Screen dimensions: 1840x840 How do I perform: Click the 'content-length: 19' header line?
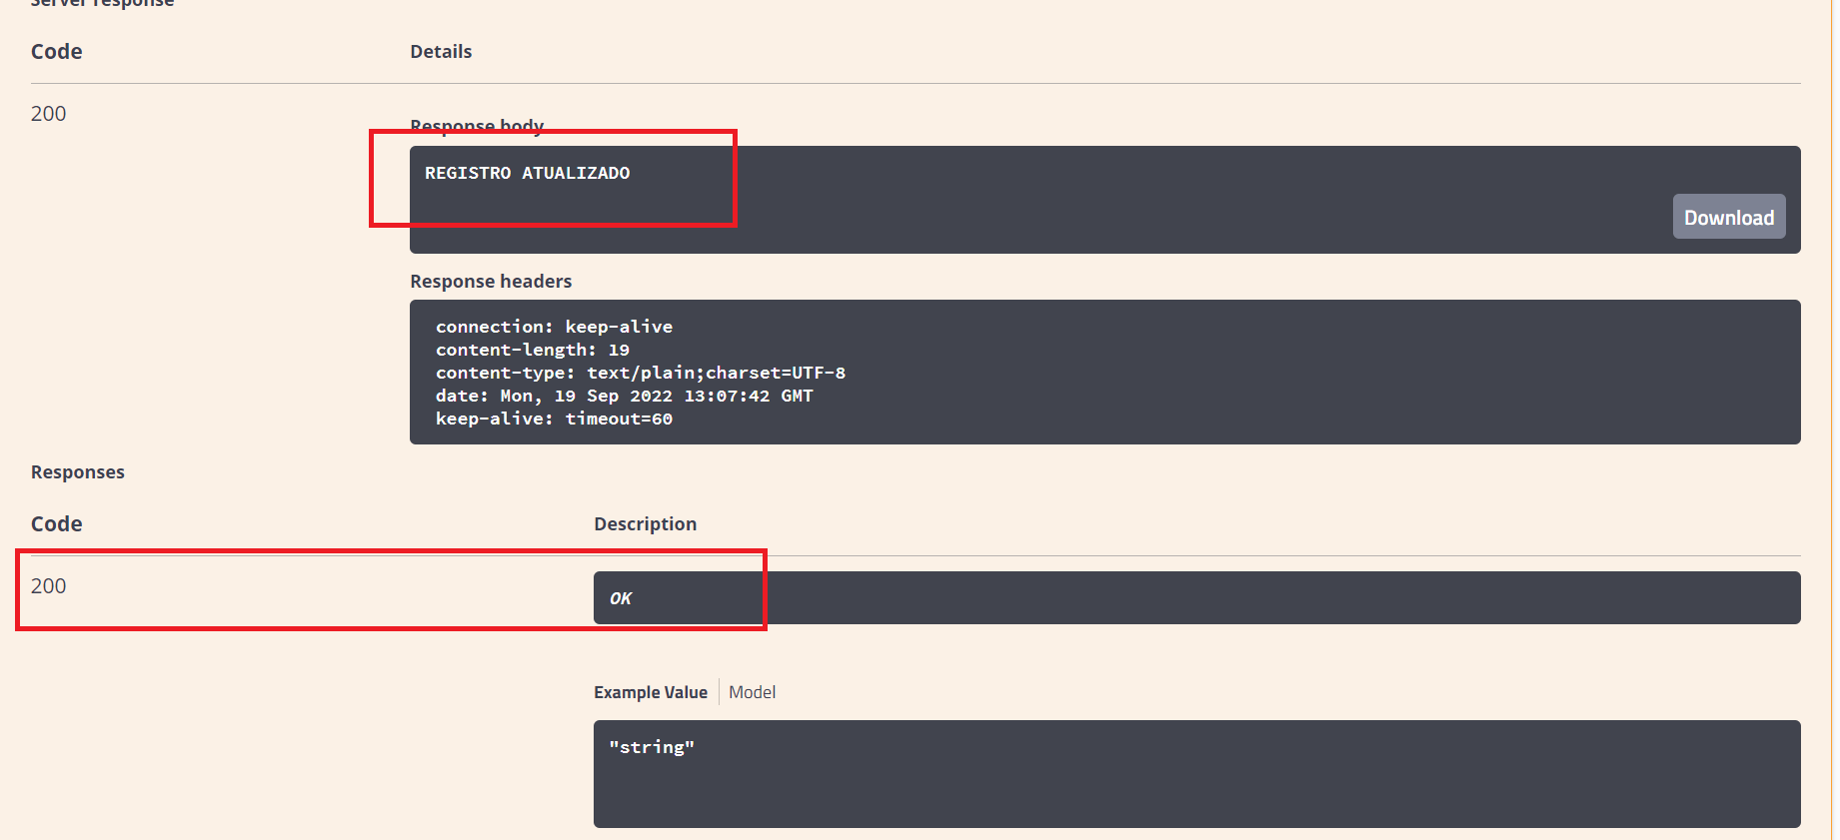pos(533,350)
